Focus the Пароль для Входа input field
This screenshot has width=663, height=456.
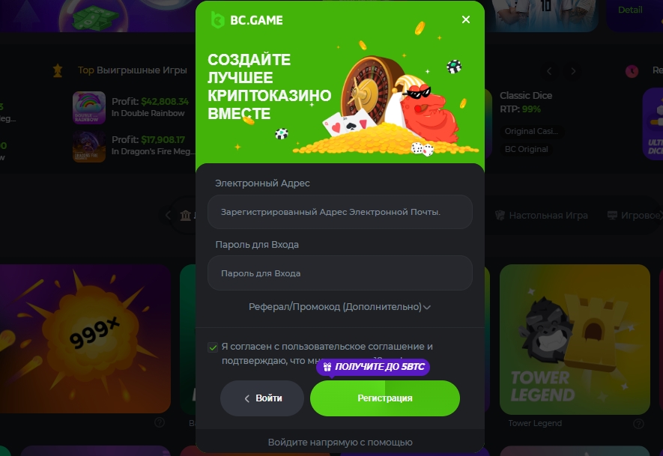click(340, 273)
